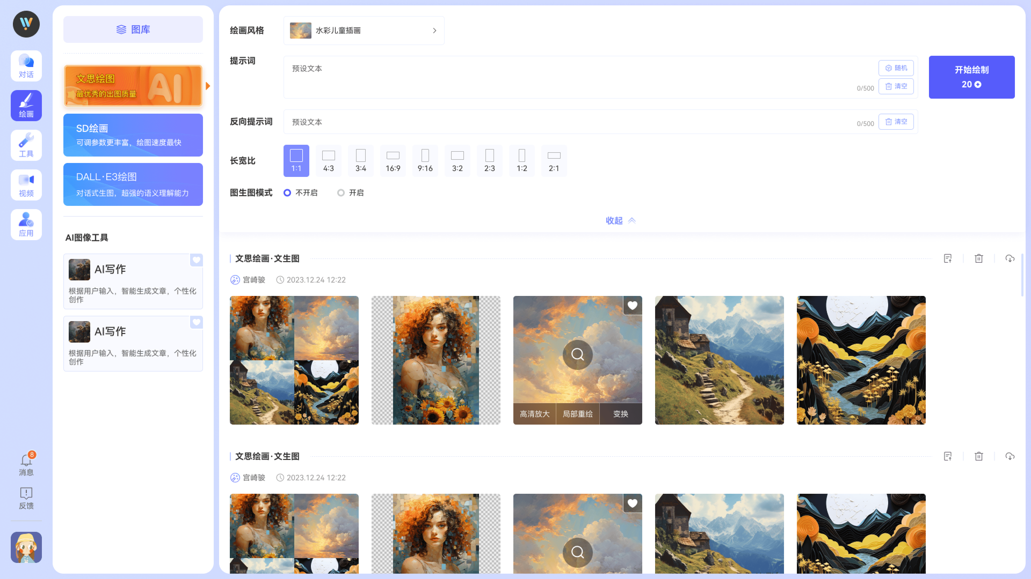Click the 开始绘制 start drawing button
This screenshot has width=1031, height=579.
[972, 77]
